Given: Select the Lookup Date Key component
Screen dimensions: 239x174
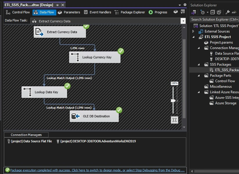Looking at the screenshot, I should [x=44, y=92].
